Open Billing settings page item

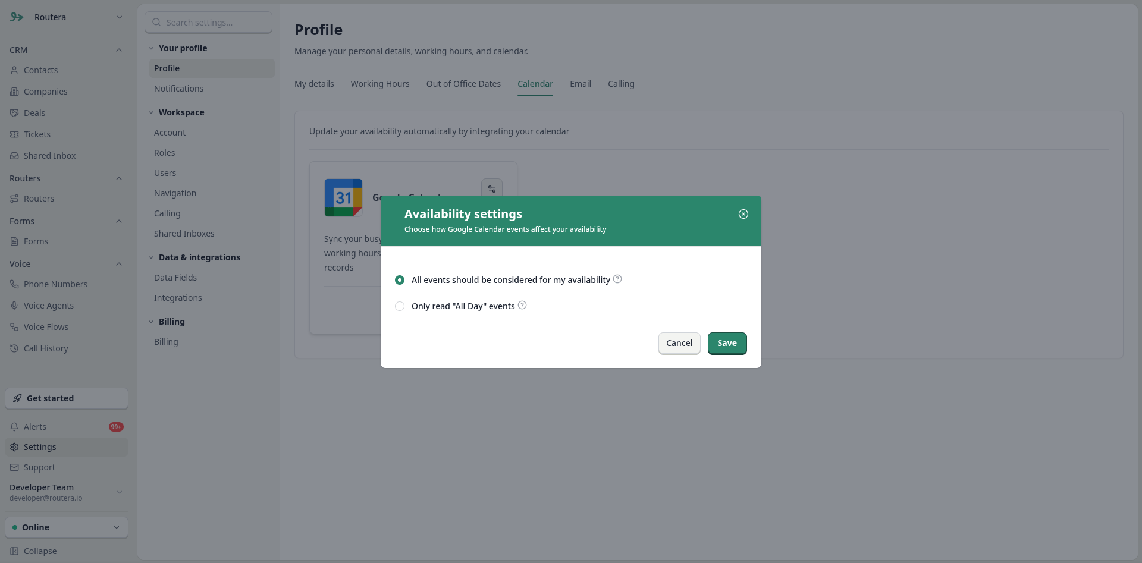tap(212, 342)
